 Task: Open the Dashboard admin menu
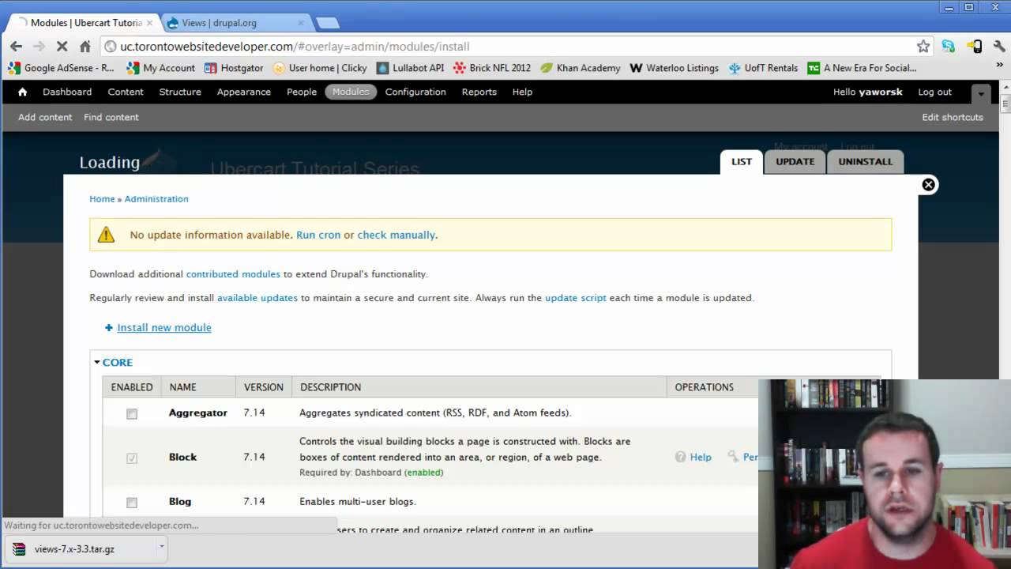point(67,92)
